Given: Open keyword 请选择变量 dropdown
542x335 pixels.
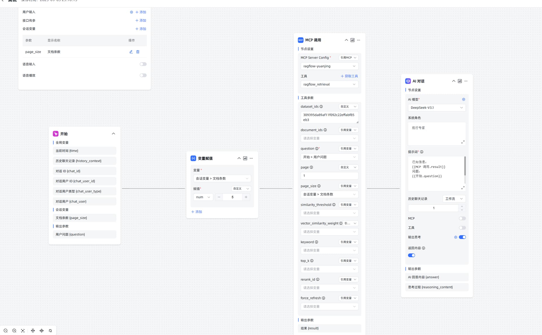Looking at the screenshot, I should click(329, 251).
